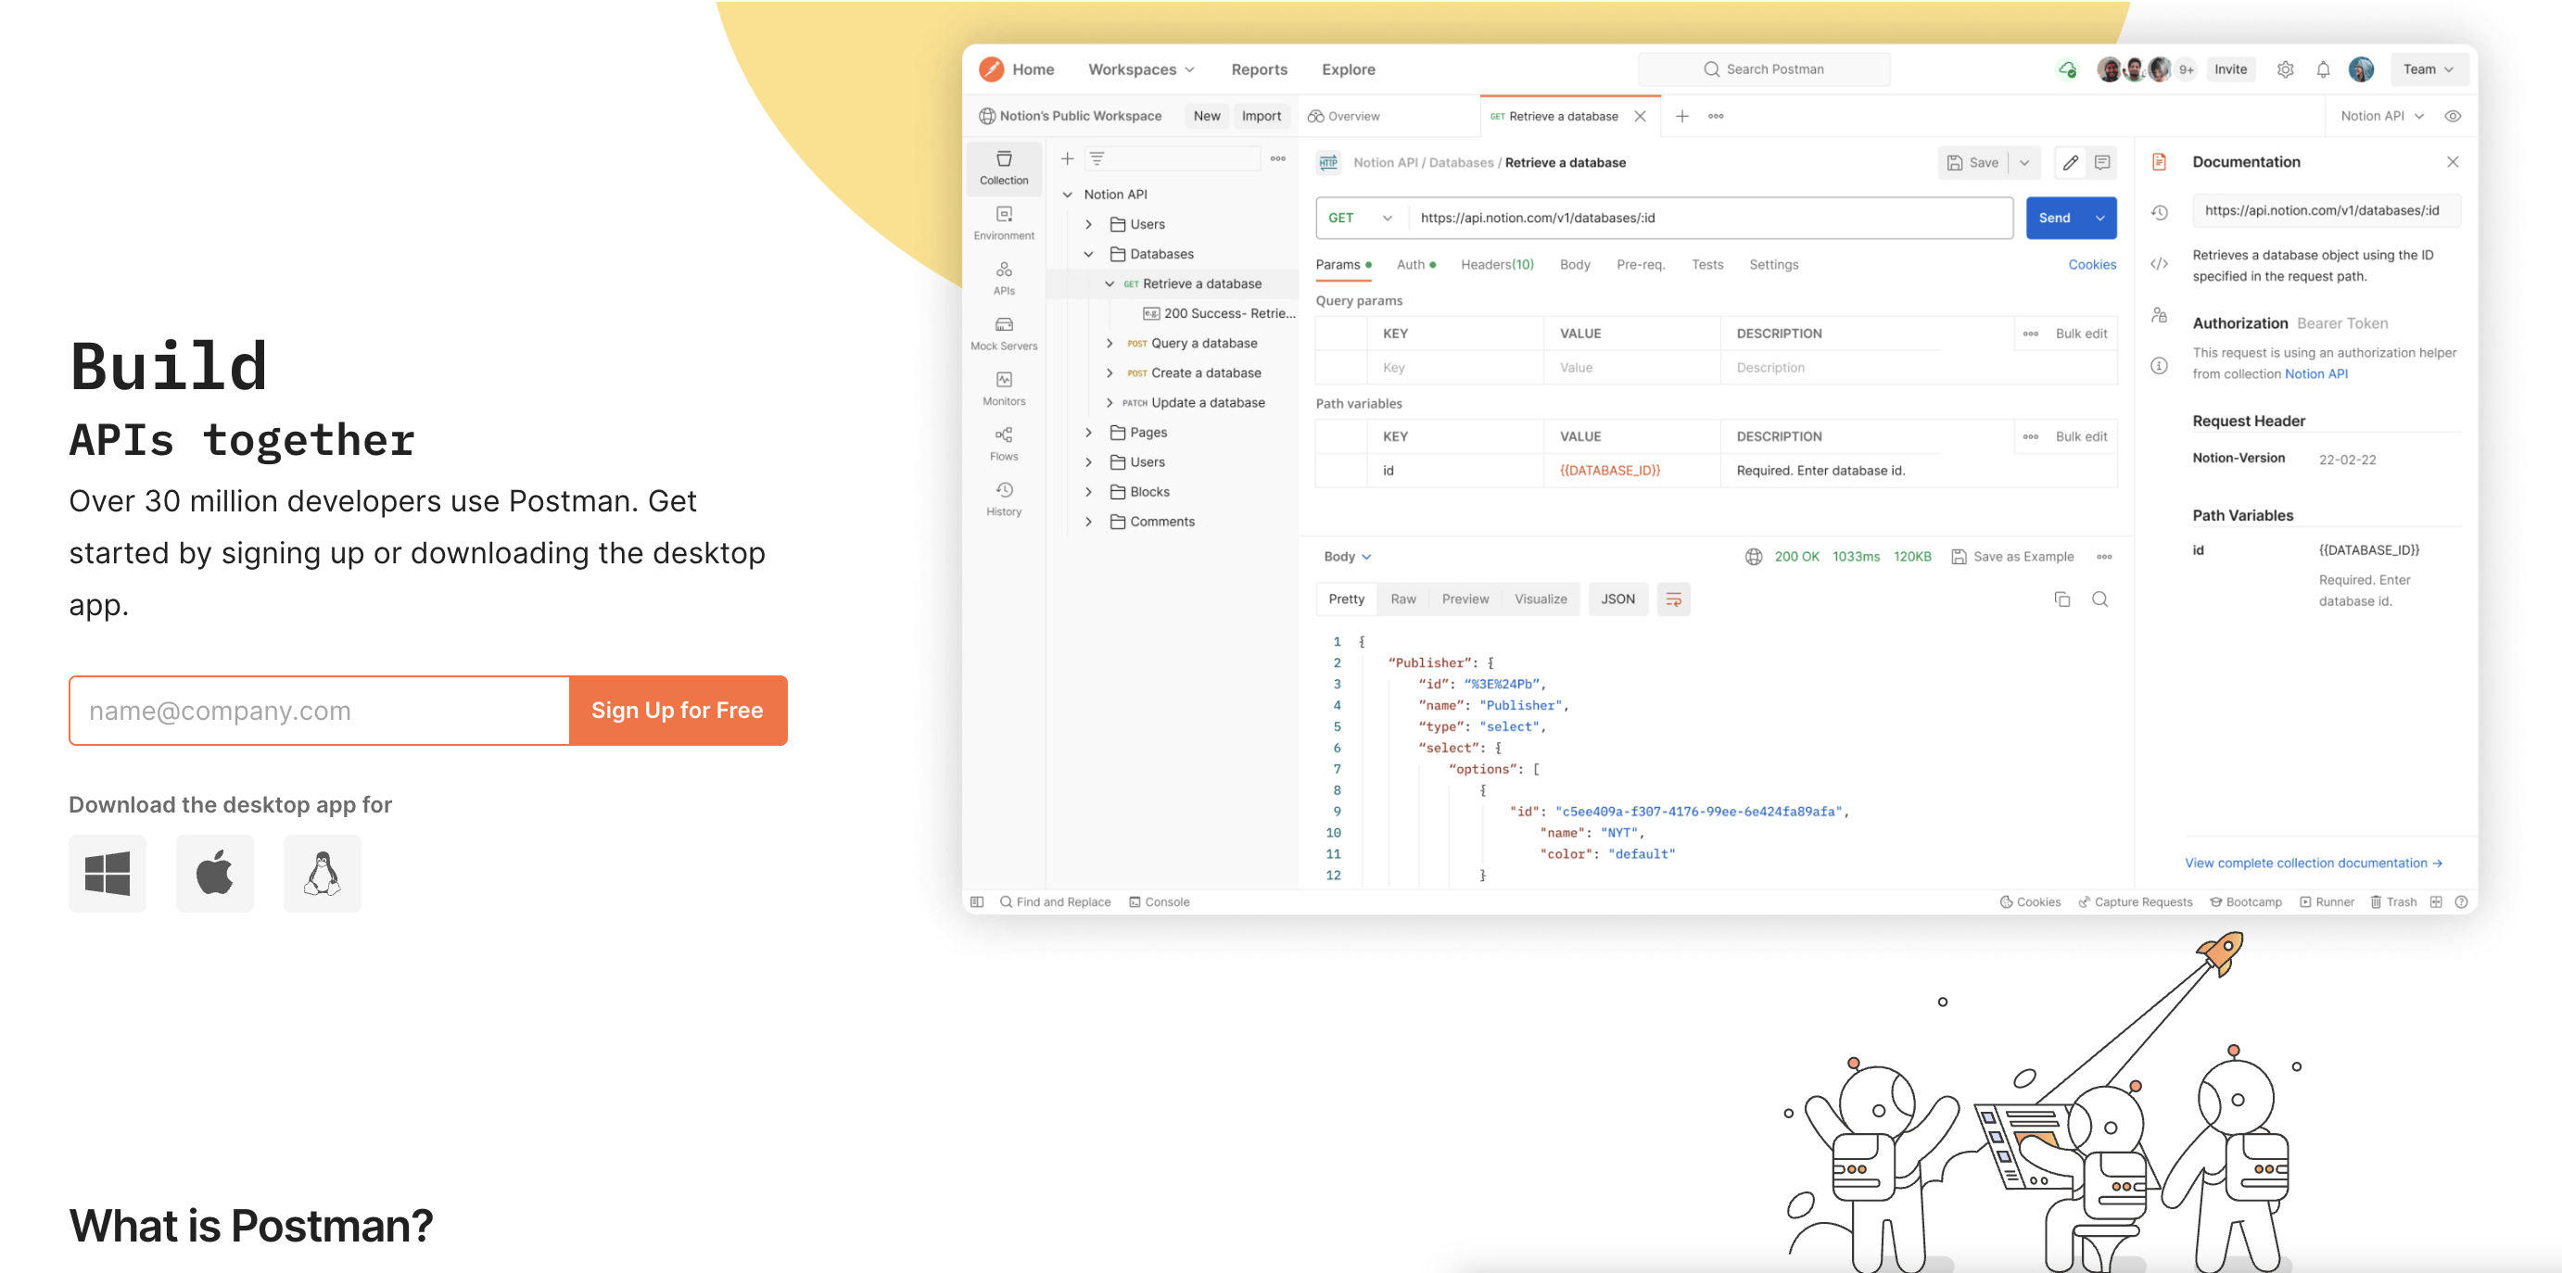Click the Linux penguin download icon
The width and height of the screenshot is (2562, 1273).
pyautogui.click(x=323, y=874)
